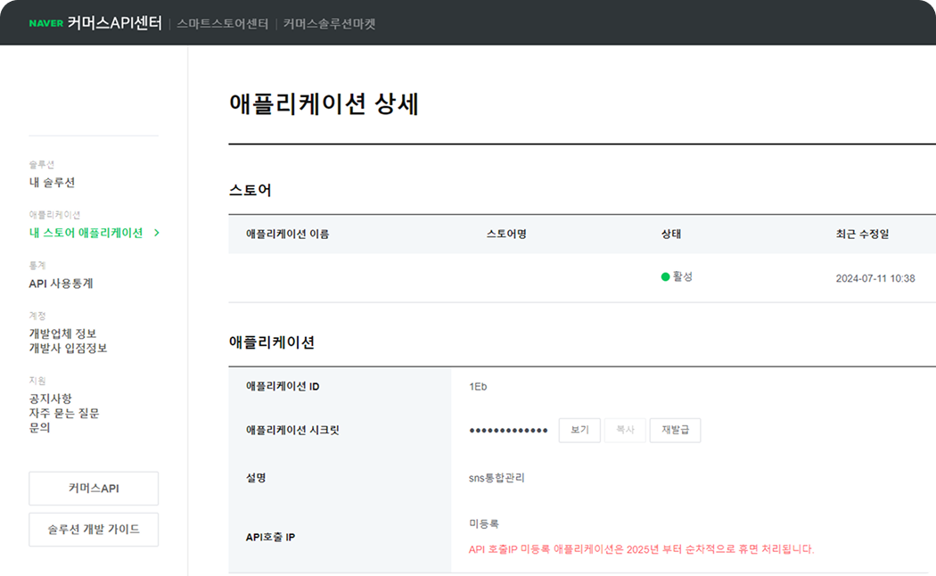The image size is (936, 576).
Task: Open 공지사항 in the support section
Action: [x=50, y=399]
